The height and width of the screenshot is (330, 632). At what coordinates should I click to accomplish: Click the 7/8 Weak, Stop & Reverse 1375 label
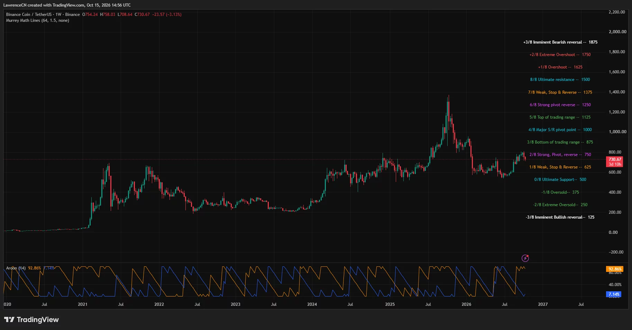click(560, 92)
